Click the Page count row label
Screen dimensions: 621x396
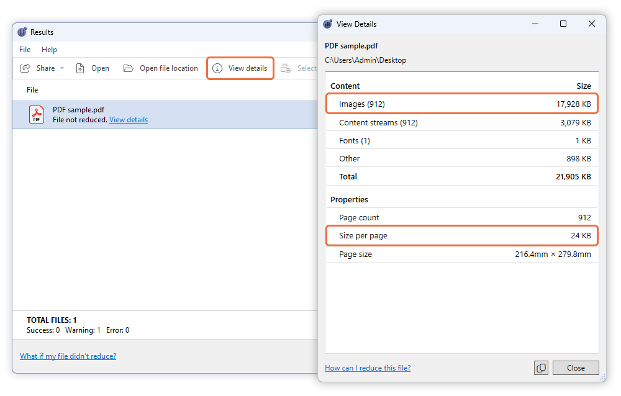(x=359, y=217)
